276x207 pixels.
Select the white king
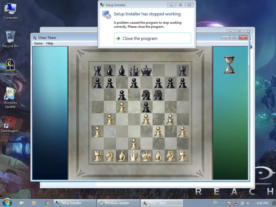point(146,156)
